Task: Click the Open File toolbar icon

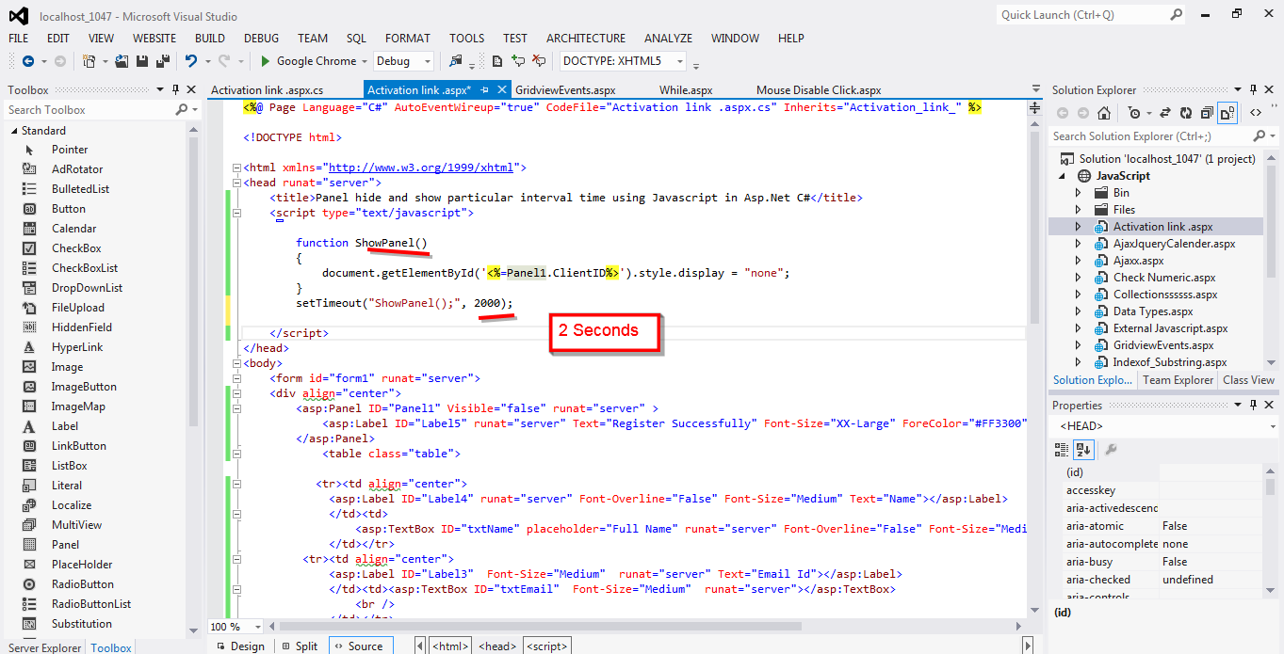Action: pos(123,61)
